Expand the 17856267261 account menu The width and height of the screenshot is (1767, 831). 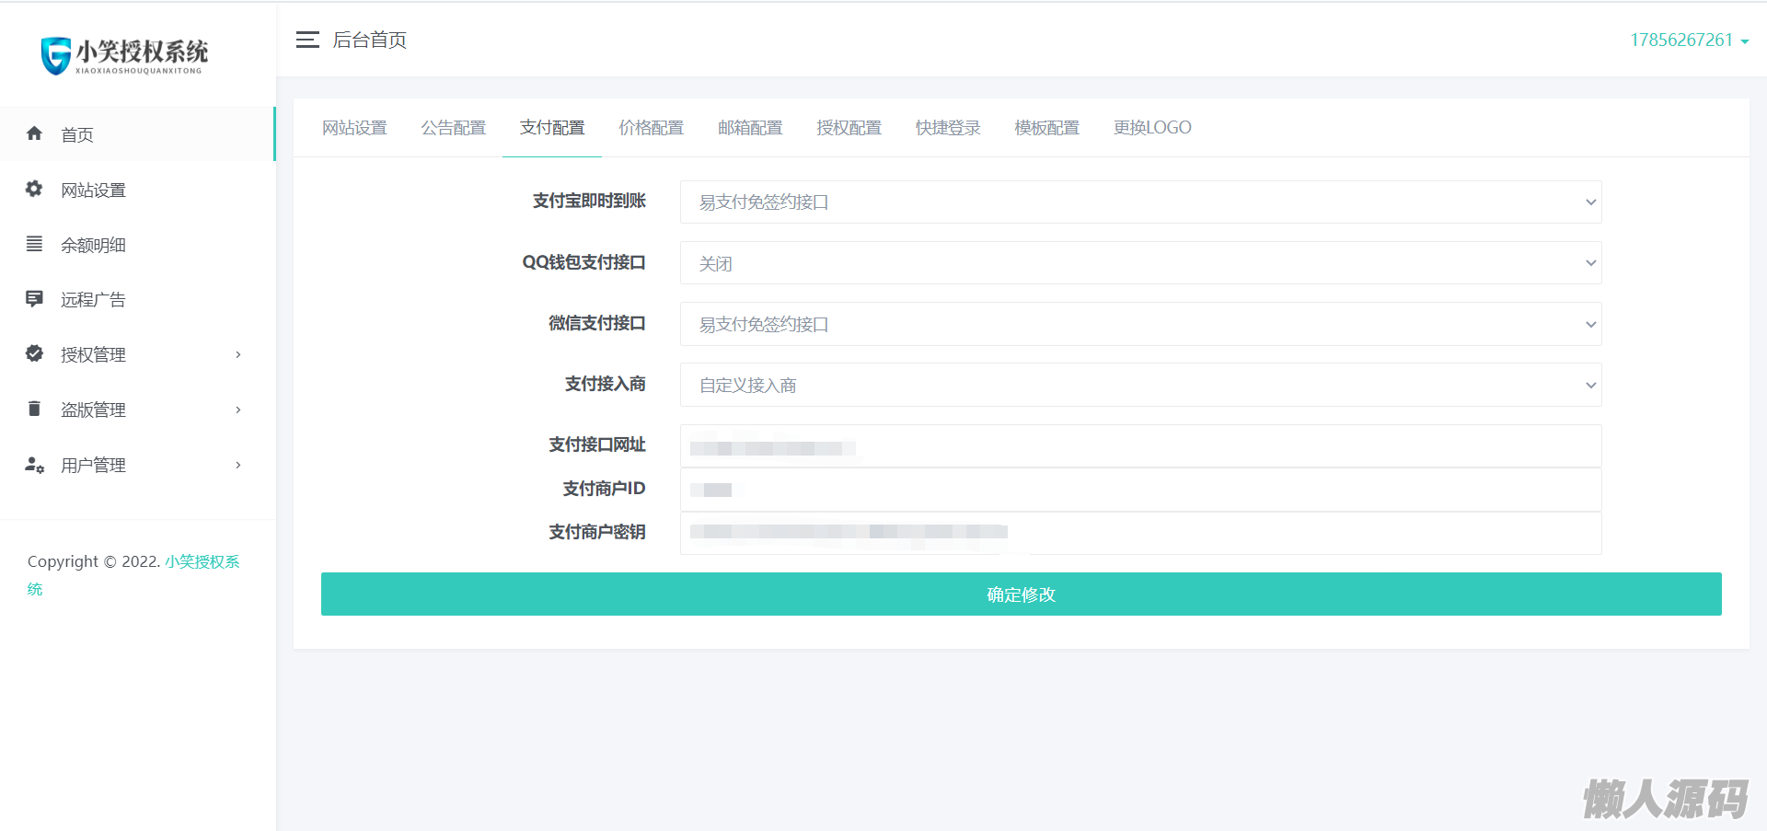click(x=1689, y=40)
